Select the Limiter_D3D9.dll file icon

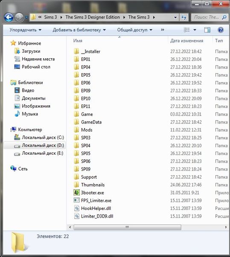pyautogui.click(x=76, y=216)
